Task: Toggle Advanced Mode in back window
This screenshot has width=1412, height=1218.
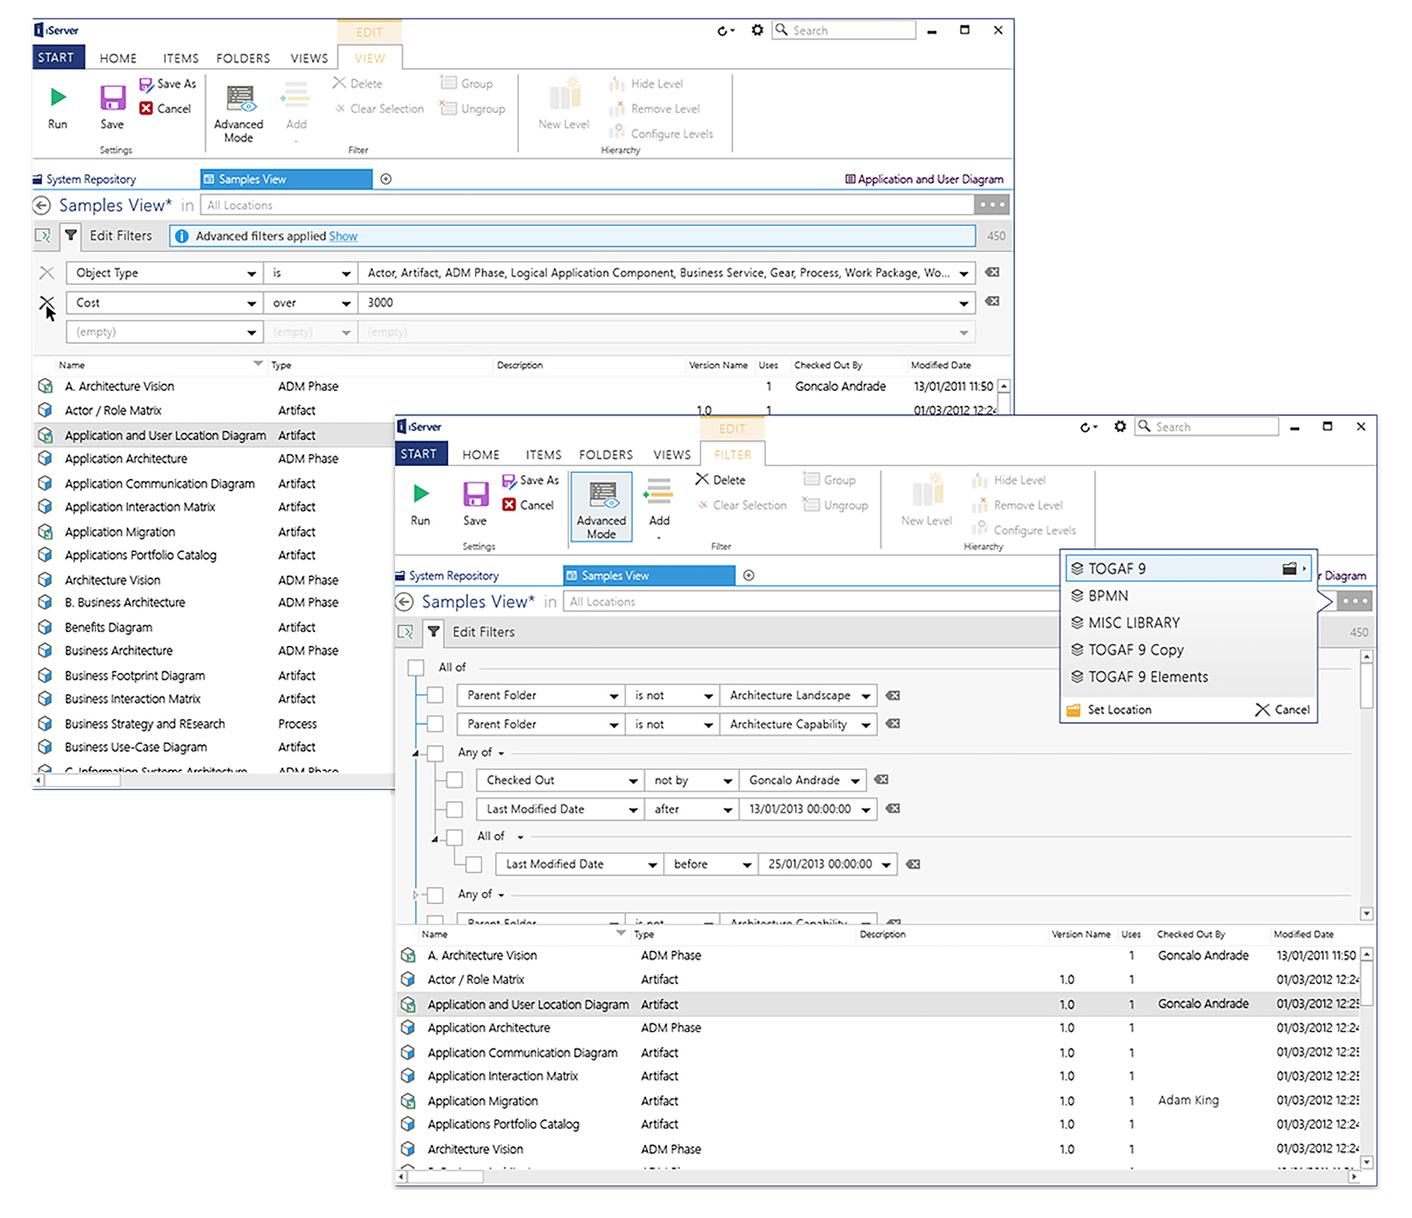Action: click(239, 113)
